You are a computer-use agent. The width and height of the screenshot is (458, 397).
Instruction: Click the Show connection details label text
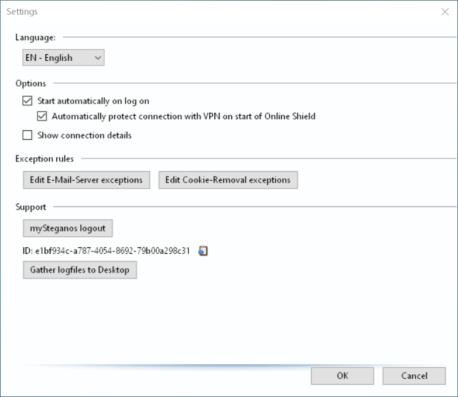click(x=84, y=135)
